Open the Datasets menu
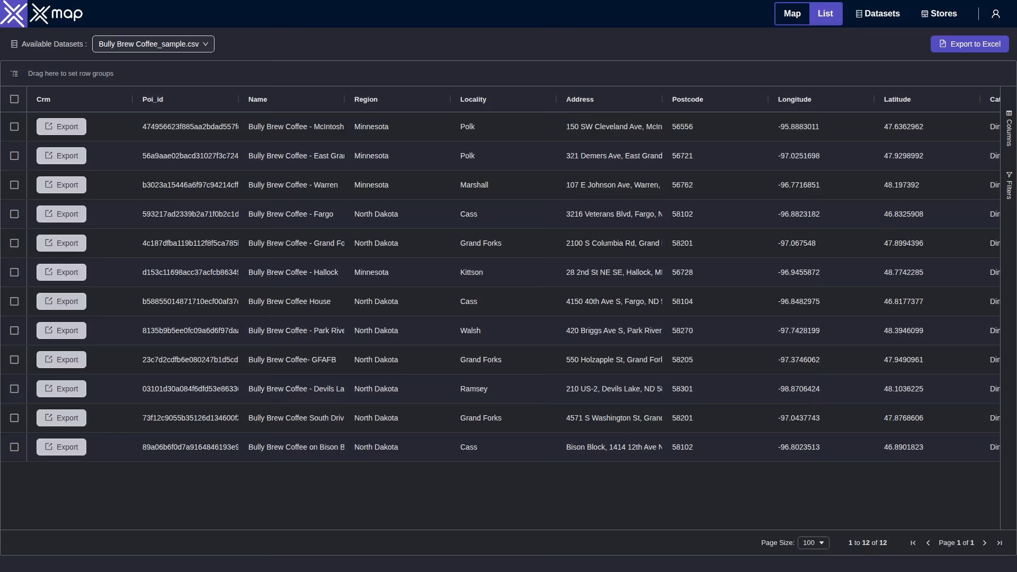 (x=878, y=14)
